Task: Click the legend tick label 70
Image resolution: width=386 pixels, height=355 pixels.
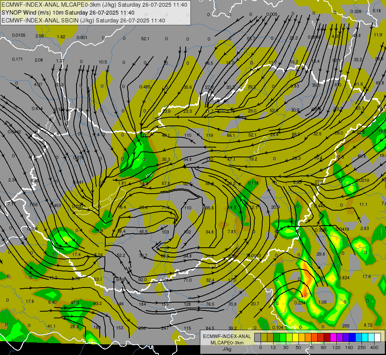Action: [311, 348]
